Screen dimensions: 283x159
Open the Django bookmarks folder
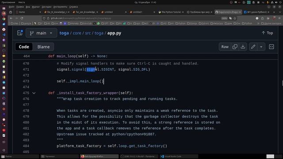(192, 23)
